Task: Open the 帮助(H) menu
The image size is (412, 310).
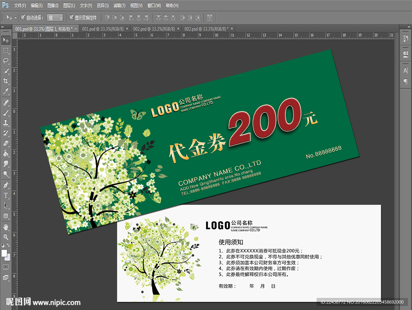Action: (172, 5)
